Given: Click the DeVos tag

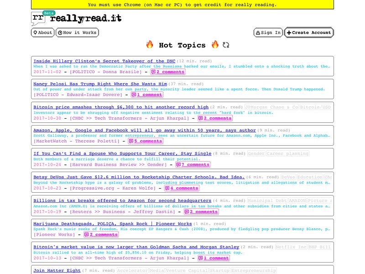Looking at the screenshot, I should pos(288,177).
